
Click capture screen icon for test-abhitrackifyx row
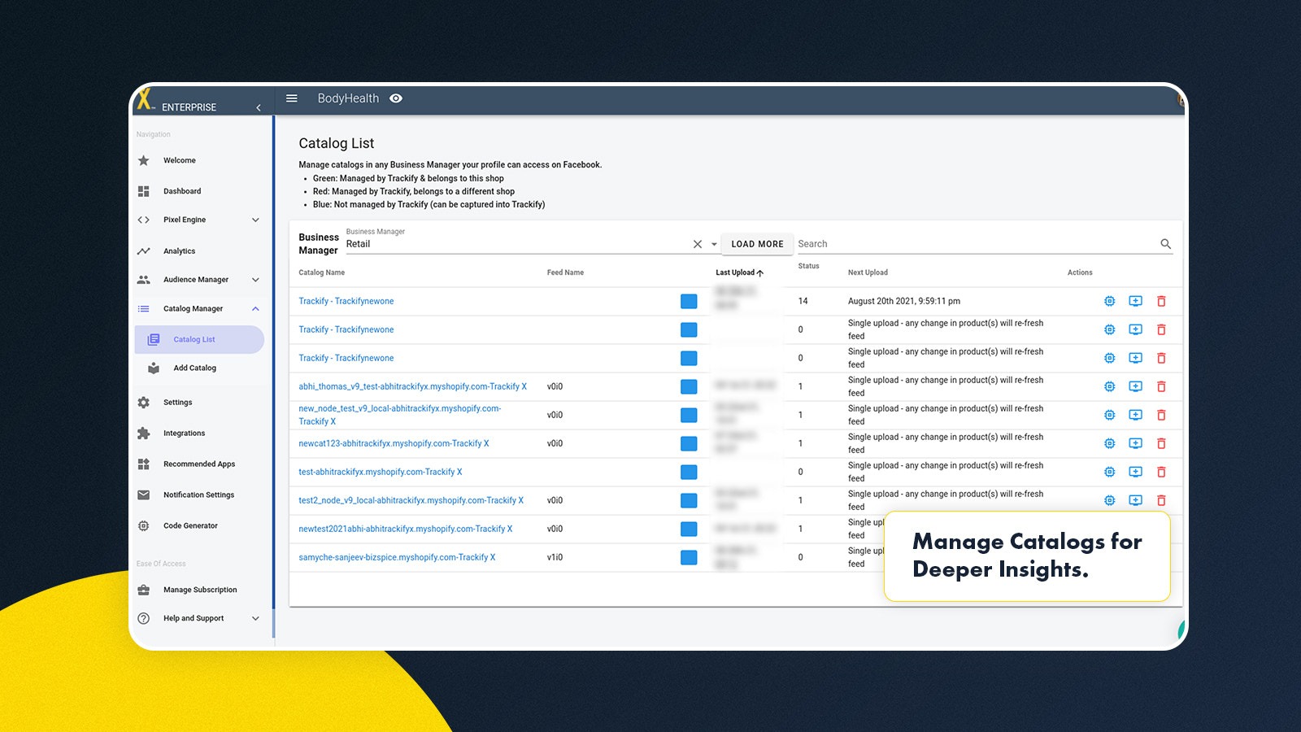(x=1136, y=472)
